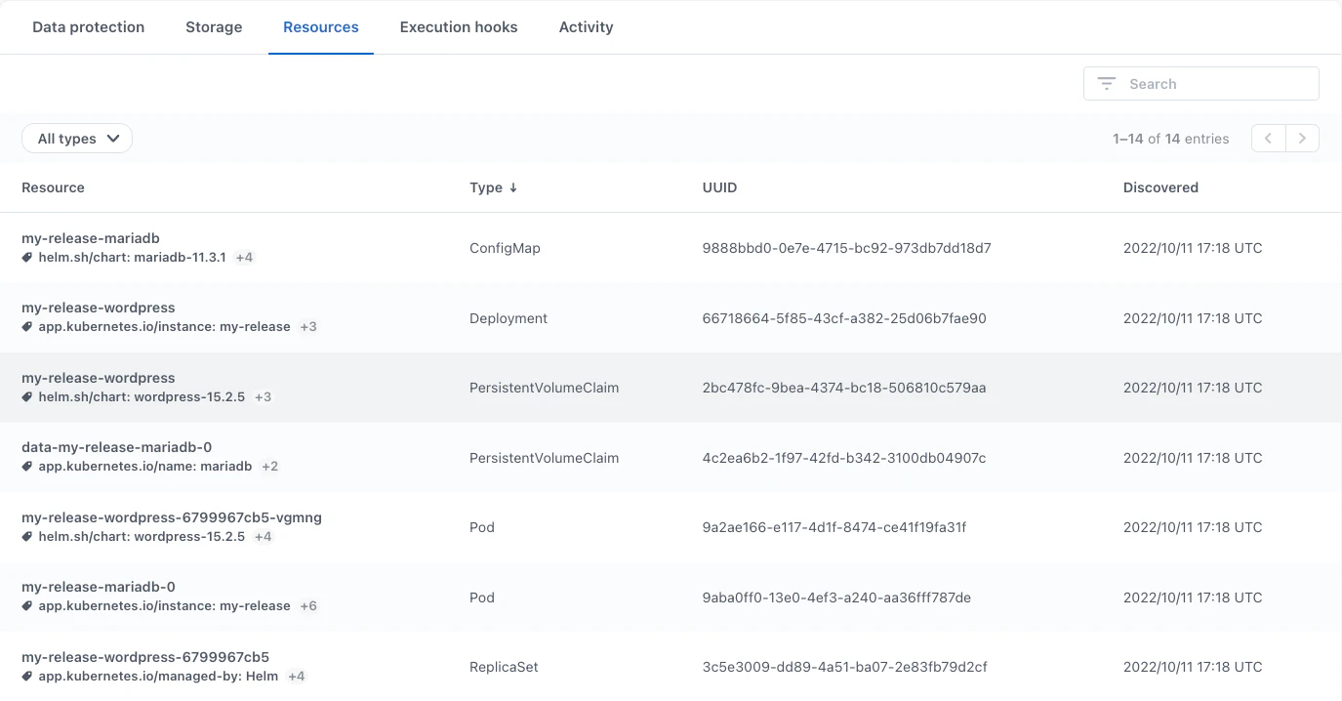This screenshot has height=701, width=1342.
Task: Go to the previous page of entries
Action: point(1268,139)
